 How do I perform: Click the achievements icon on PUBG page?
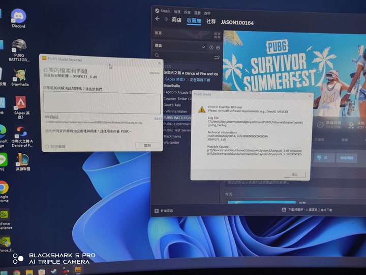pos(351,125)
